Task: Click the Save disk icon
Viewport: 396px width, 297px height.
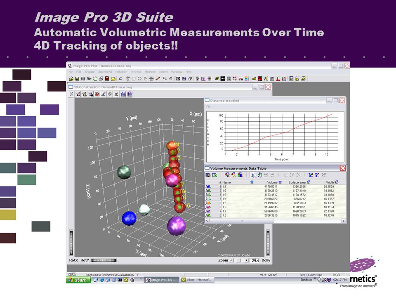Action: [77, 78]
